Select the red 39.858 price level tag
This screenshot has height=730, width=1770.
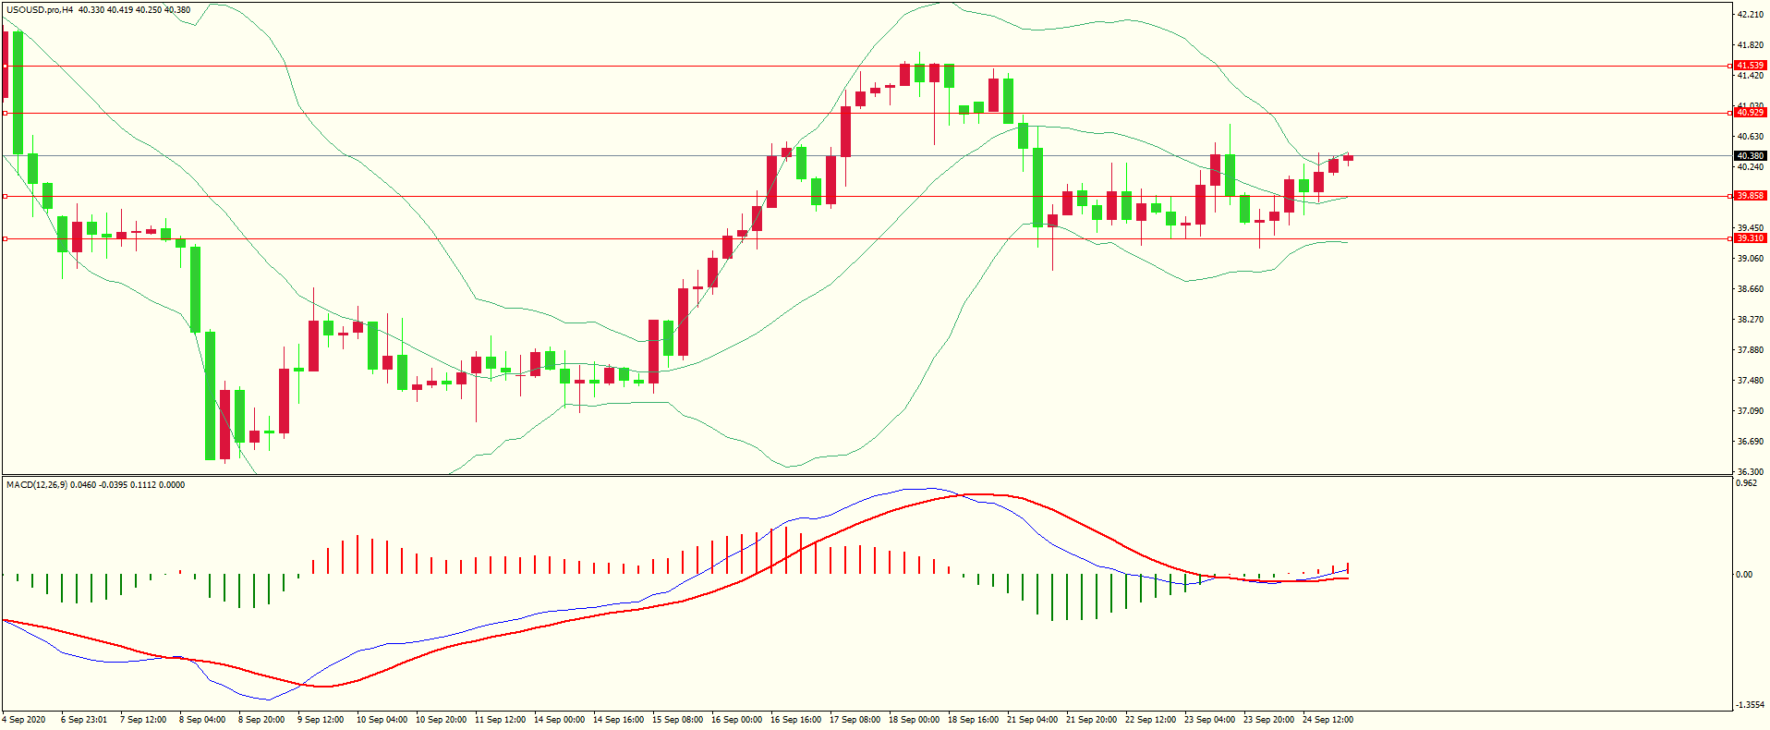[1751, 196]
